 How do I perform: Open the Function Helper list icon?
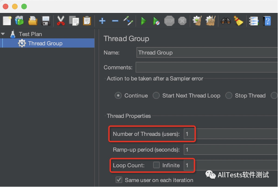point(254,21)
